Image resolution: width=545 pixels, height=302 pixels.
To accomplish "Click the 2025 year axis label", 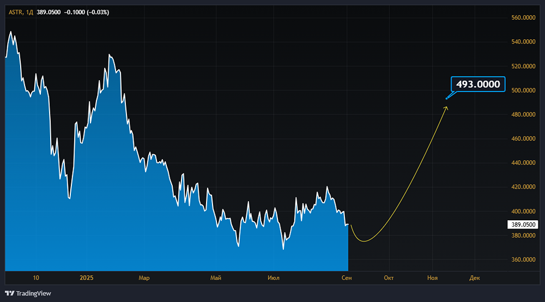I will [x=87, y=277].
